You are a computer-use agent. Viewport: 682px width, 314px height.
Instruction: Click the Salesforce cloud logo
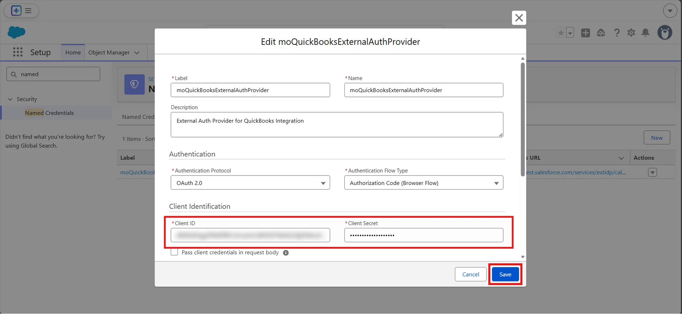[16, 32]
